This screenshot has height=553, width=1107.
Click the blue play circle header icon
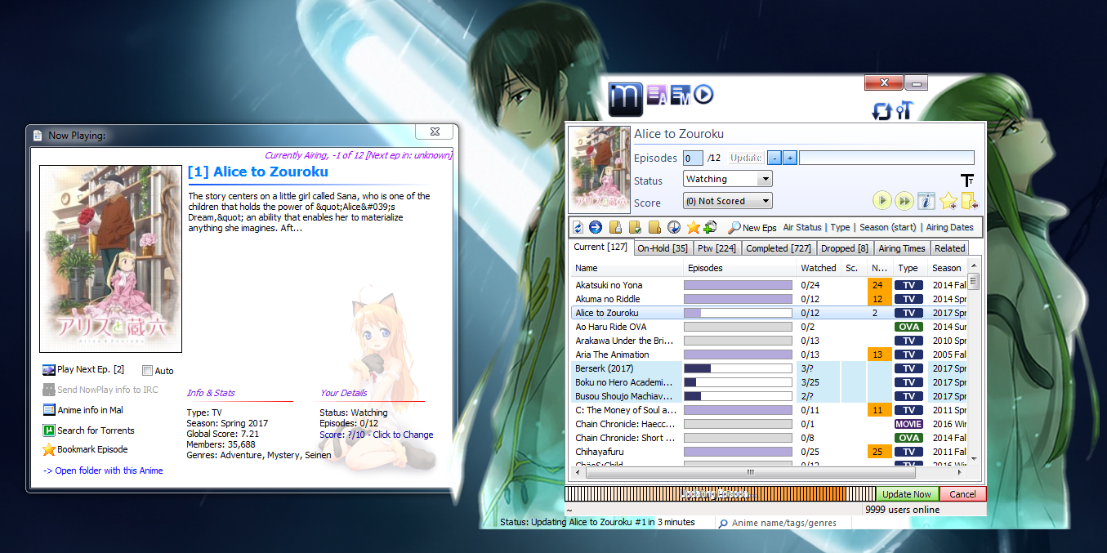(703, 95)
